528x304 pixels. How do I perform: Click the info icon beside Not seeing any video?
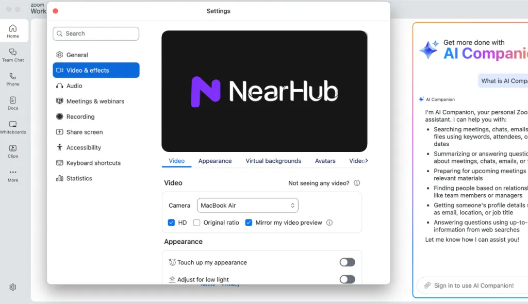[357, 183]
